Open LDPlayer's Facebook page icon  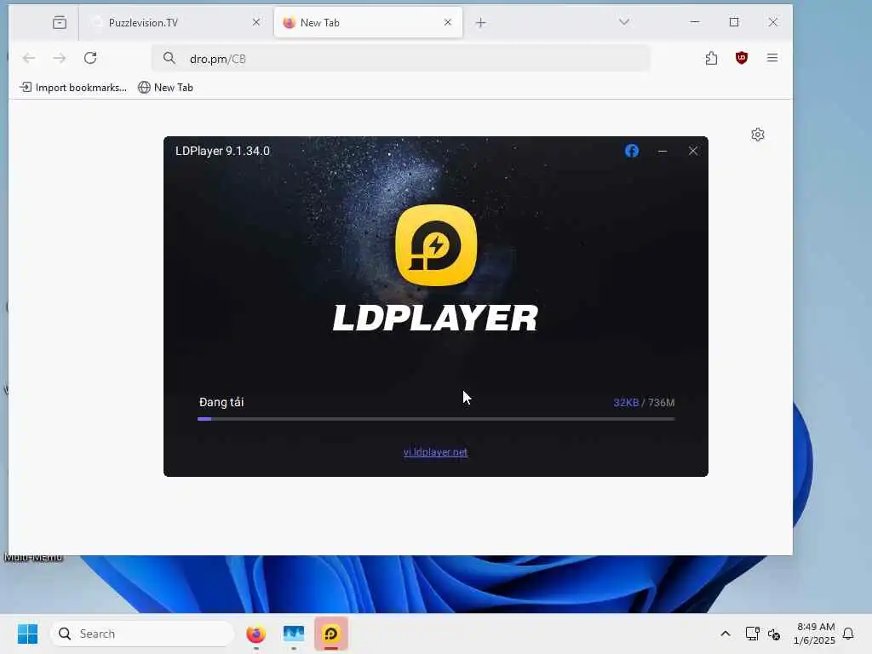[631, 151]
